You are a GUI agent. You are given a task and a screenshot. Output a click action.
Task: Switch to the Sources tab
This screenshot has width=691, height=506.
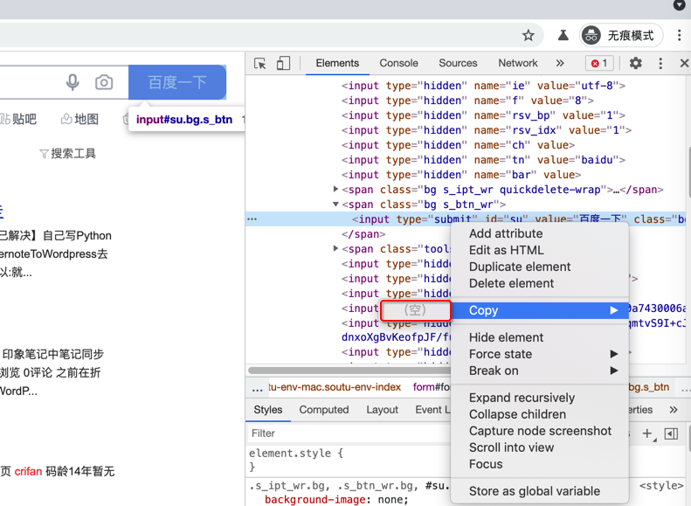[x=458, y=63]
